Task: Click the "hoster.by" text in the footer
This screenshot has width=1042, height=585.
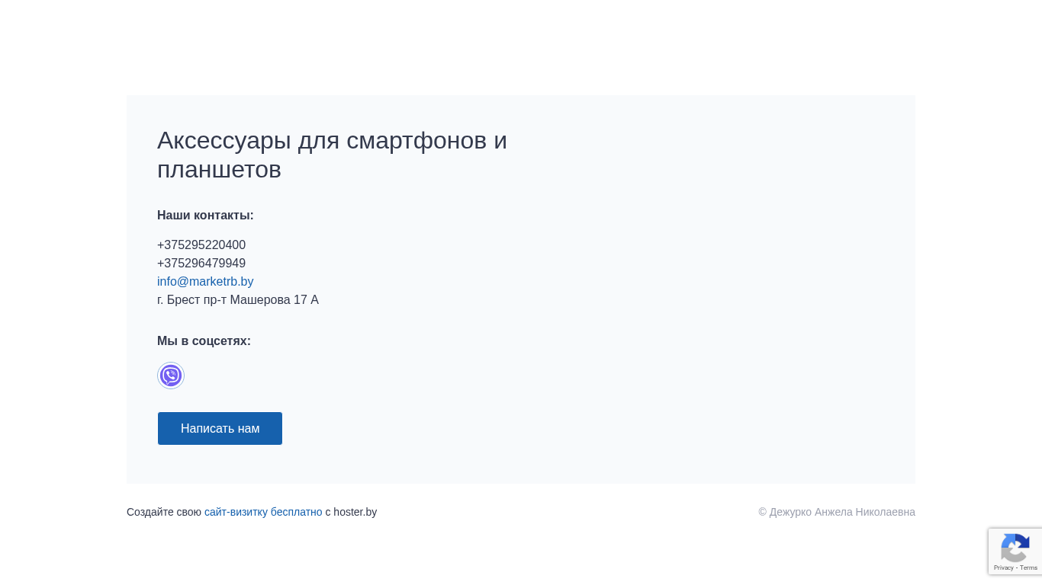Action: pos(355,512)
